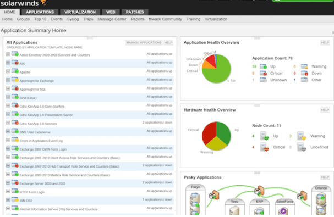
Task: Open the Traps submenu item
Action: 88,19
